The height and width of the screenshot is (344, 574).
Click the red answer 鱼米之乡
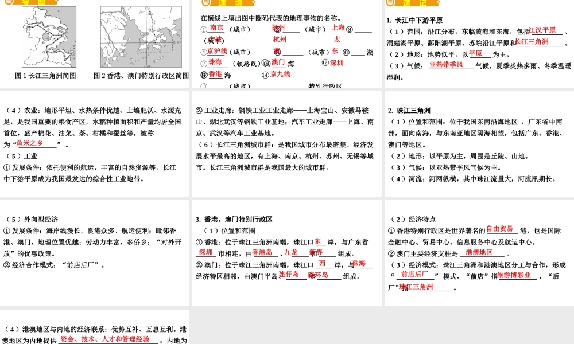click(x=30, y=143)
